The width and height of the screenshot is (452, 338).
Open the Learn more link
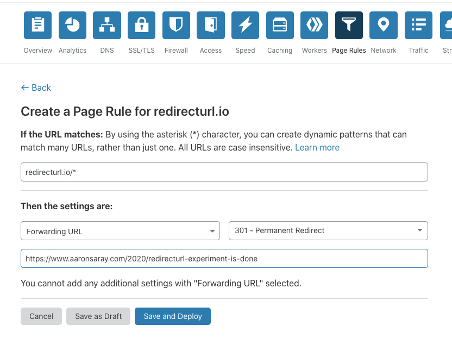point(317,147)
